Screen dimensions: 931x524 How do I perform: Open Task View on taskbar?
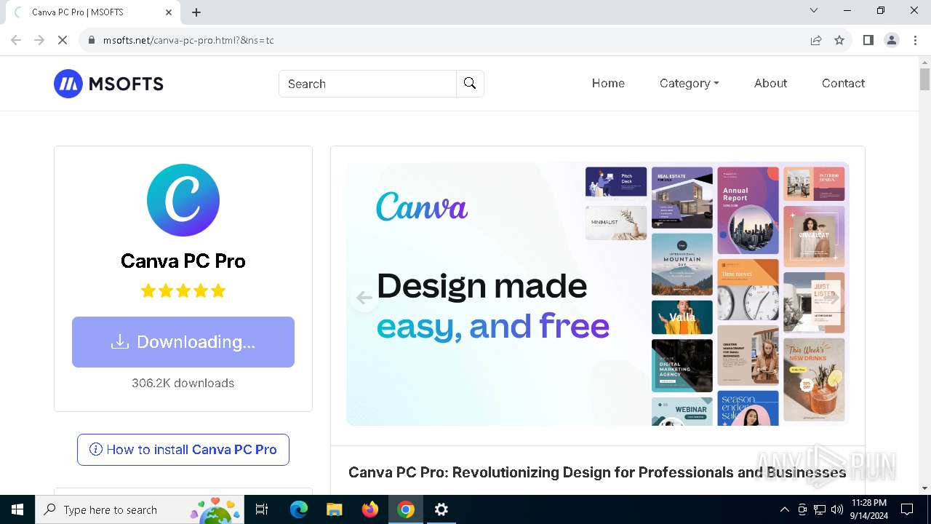tap(262, 509)
